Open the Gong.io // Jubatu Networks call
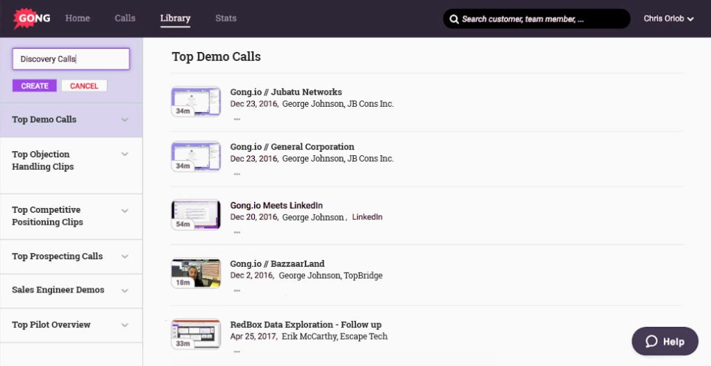This screenshot has width=711, height=366. tap(285, 92)
